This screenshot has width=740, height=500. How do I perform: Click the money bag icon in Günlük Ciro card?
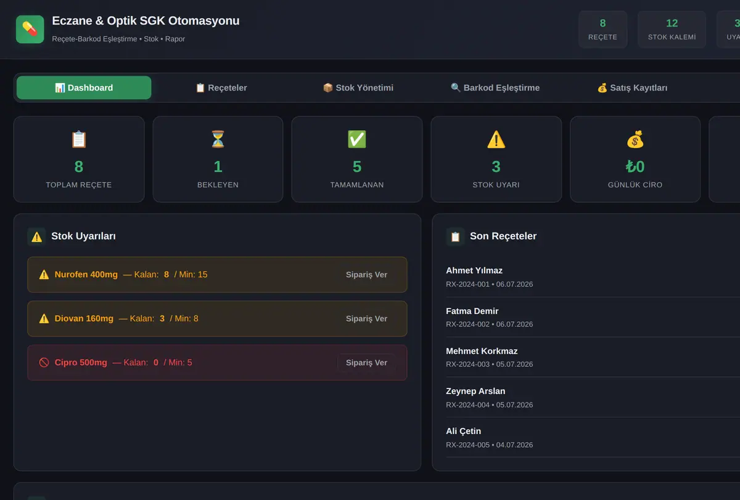(x=635, y=139)
